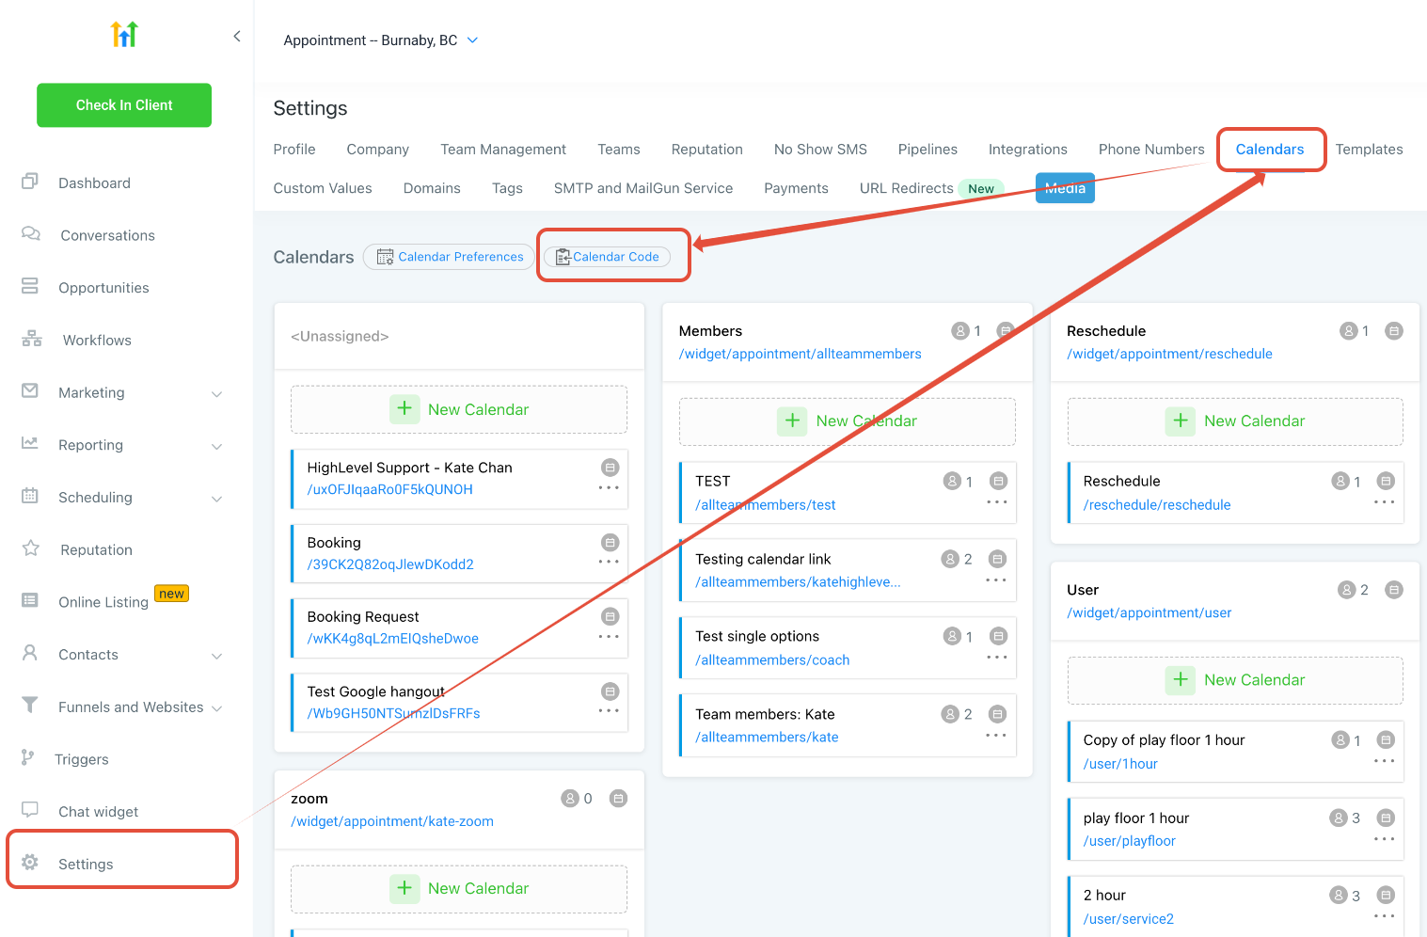1427x937 pixels.
Task: Select the TEST calendar card title
Action: (x=713, y=481)
